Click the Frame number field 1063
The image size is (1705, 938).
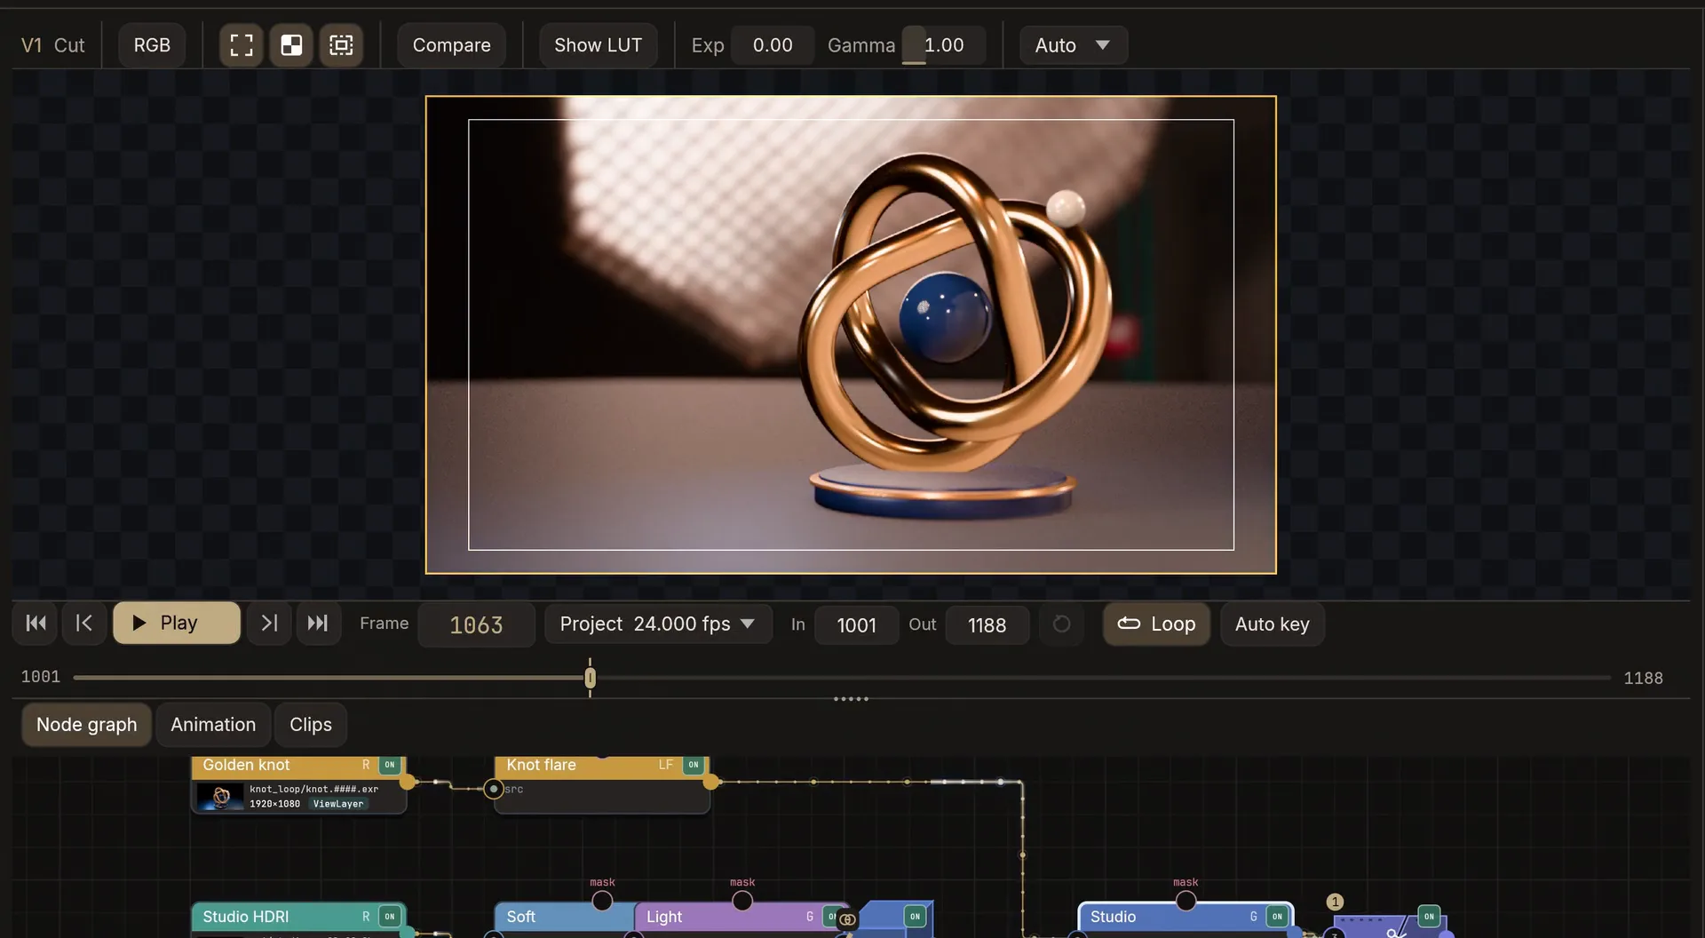point(476,624)
